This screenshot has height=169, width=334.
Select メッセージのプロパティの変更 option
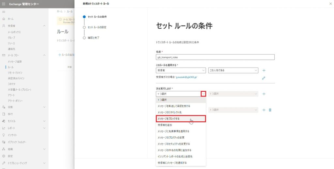pos(181,138)
